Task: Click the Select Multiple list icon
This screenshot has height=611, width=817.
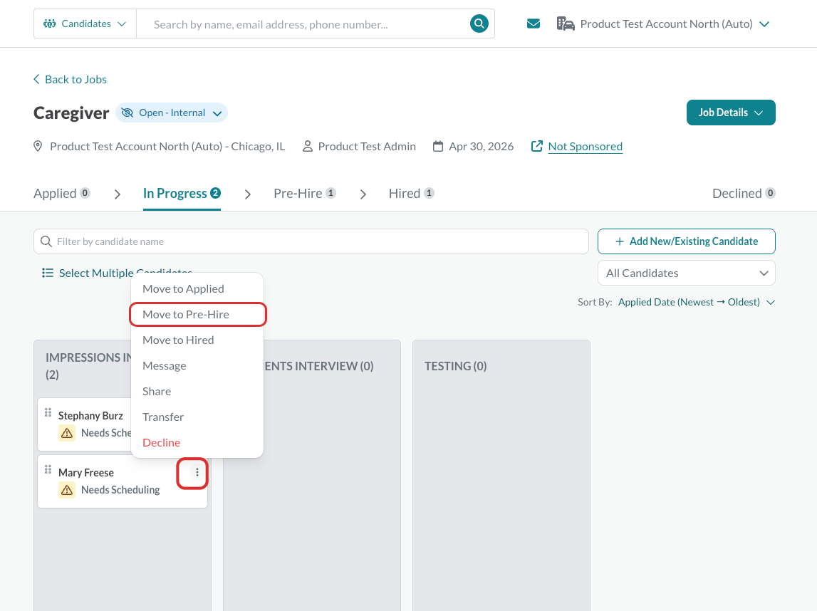Action: coord(48,273)
